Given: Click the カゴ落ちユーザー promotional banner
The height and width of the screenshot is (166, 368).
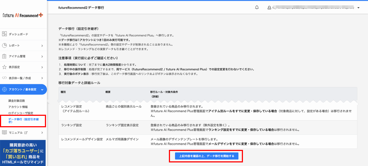Looking at the screenshot, I should [x=23, y=153].
